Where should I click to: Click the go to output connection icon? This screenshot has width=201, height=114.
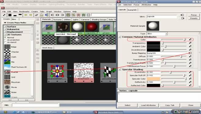tap(183, 18)
